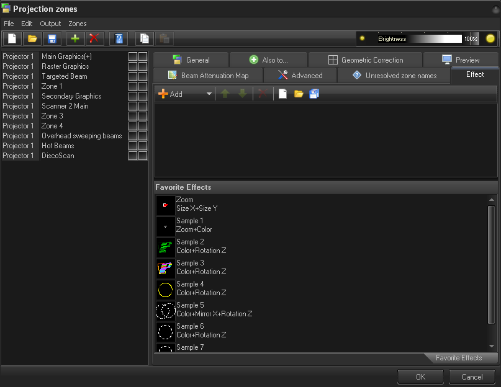501x387 pixels.
Task: Copy zone using the copy pages icon
Action: point(145,38)
